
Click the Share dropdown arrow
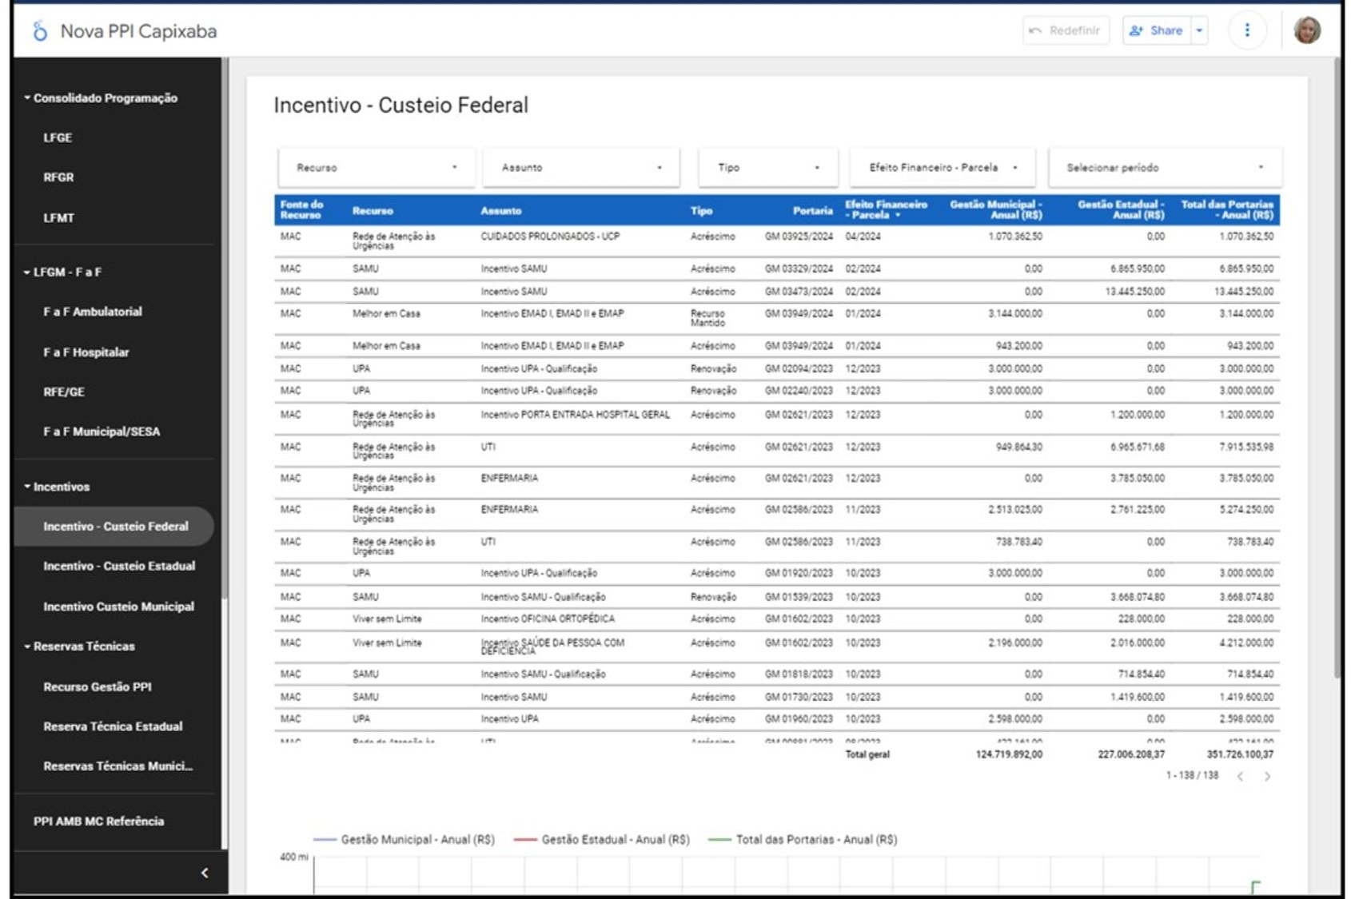[x=1199, y=30]
